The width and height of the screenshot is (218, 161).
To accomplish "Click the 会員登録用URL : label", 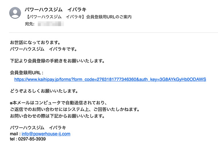I will click(x=27, y=73).
